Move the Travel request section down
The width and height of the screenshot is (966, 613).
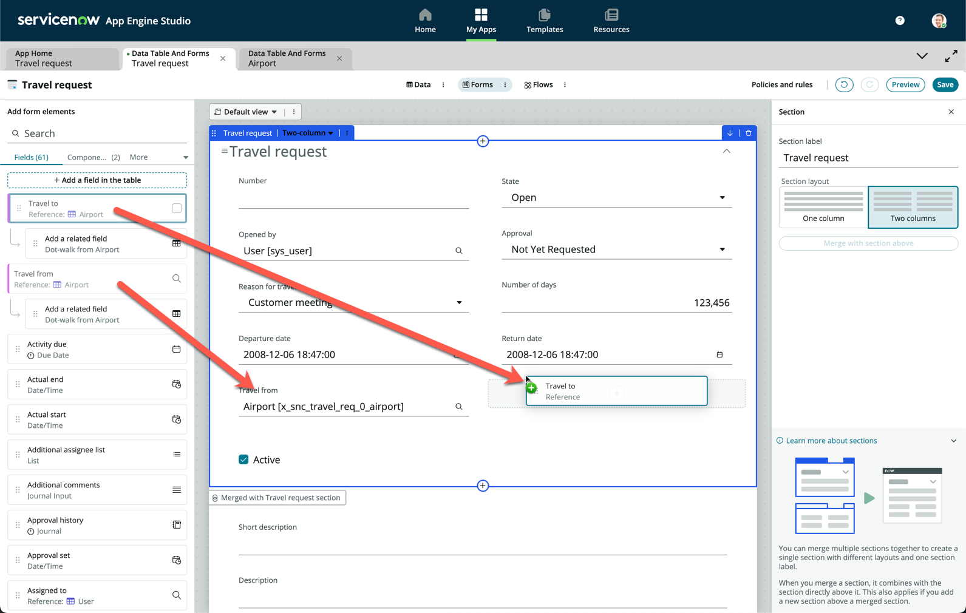click(730, 133)
